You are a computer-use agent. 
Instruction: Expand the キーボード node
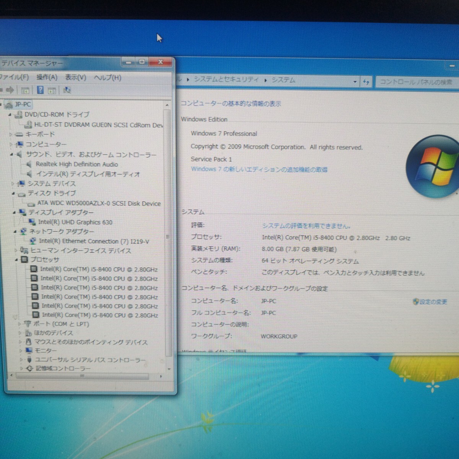[11, 135]
